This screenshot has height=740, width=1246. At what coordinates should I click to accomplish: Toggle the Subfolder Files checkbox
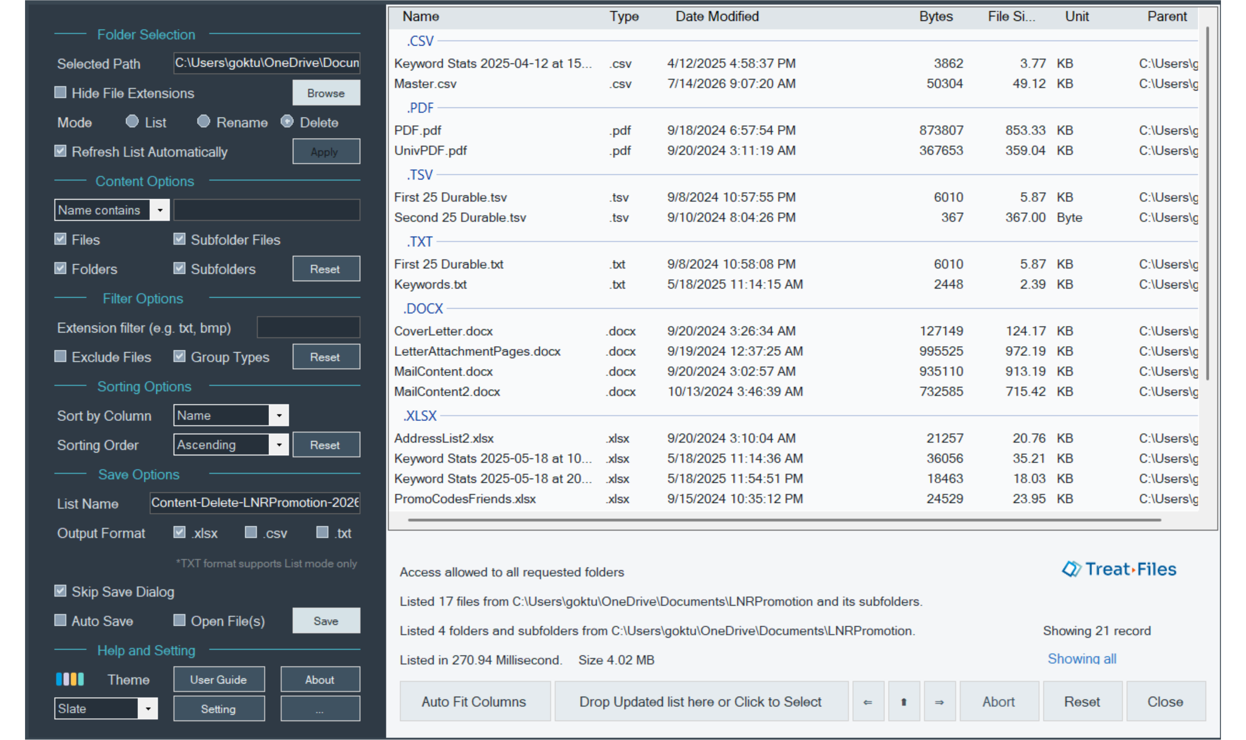tap(179, 240)
